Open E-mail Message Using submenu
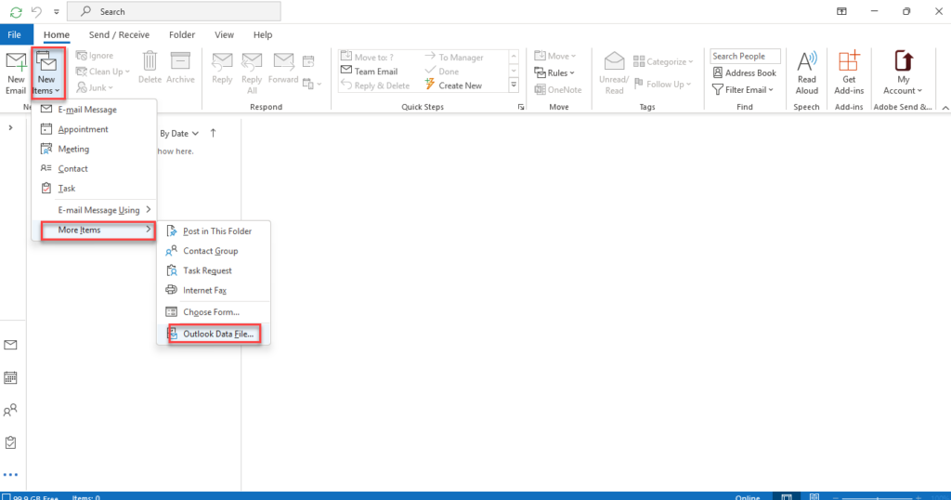Viewport: 951px width, 500px height. pos(95,210)
